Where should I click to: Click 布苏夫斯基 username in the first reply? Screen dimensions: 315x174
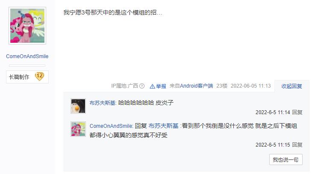(x=103, y=103)
